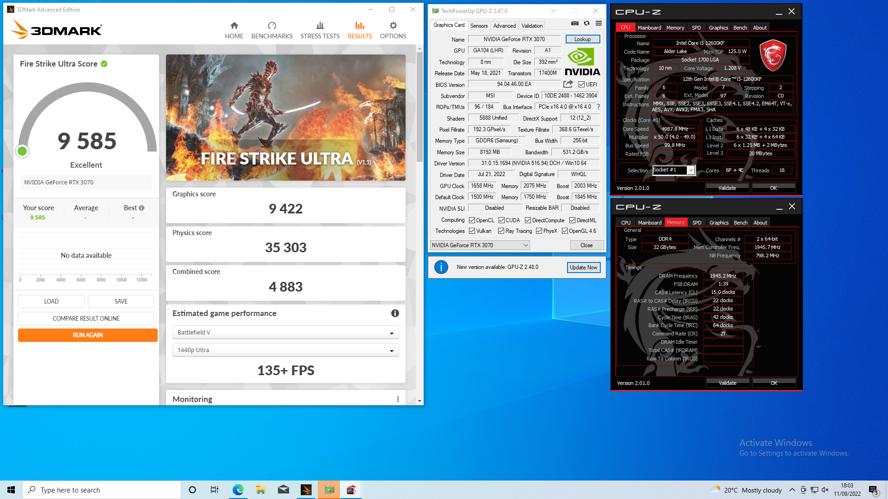Viewport: 888px width, 499px height.
Task: Open the 3DMark Benchmarks section
Action: pos(272,30)
